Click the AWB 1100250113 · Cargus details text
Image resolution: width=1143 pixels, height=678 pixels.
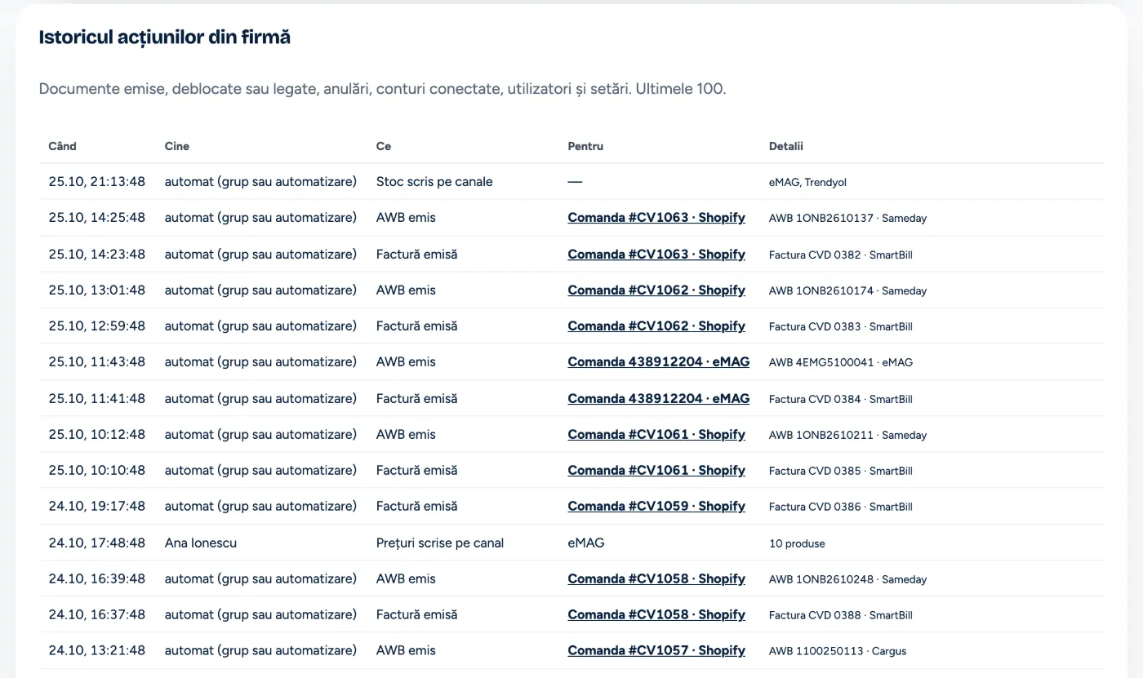(838, 651)
